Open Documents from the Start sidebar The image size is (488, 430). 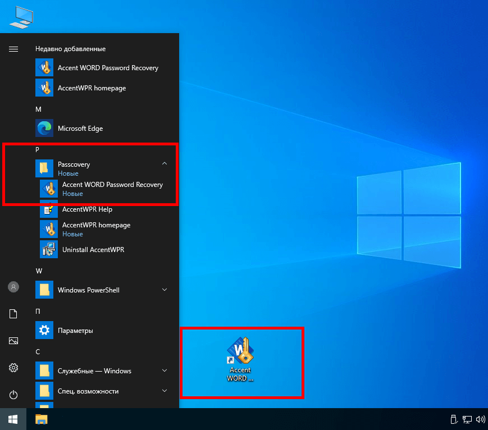tap(13, 314)
